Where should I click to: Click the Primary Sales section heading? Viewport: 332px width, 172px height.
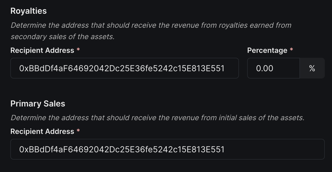[38, 103]
